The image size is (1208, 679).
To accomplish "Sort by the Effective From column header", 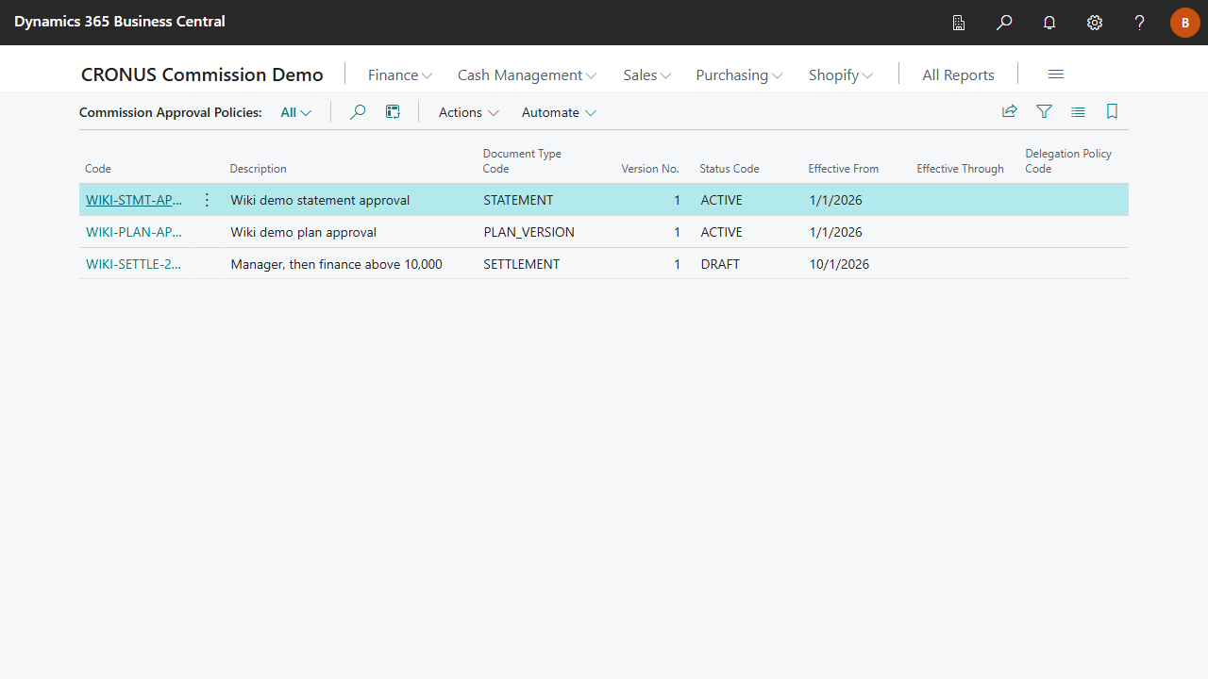I will pyautogui.click(x=844, y=169).
